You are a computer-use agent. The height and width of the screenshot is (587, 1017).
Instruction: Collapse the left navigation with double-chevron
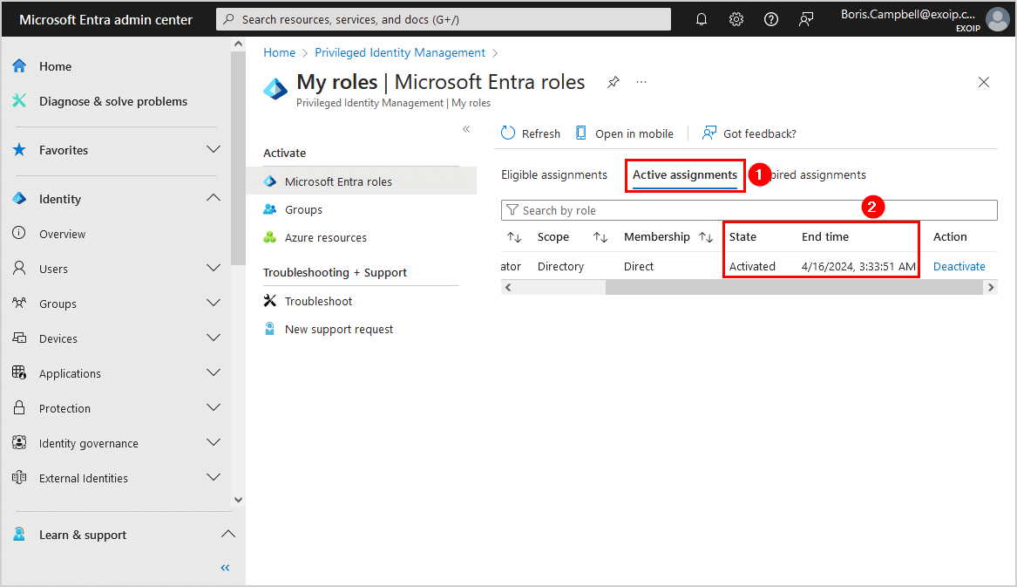(225, 568)
